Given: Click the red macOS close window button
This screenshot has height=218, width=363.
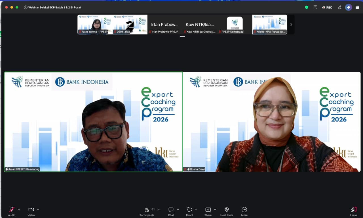Looking at the screenshot, I should 6,7.
